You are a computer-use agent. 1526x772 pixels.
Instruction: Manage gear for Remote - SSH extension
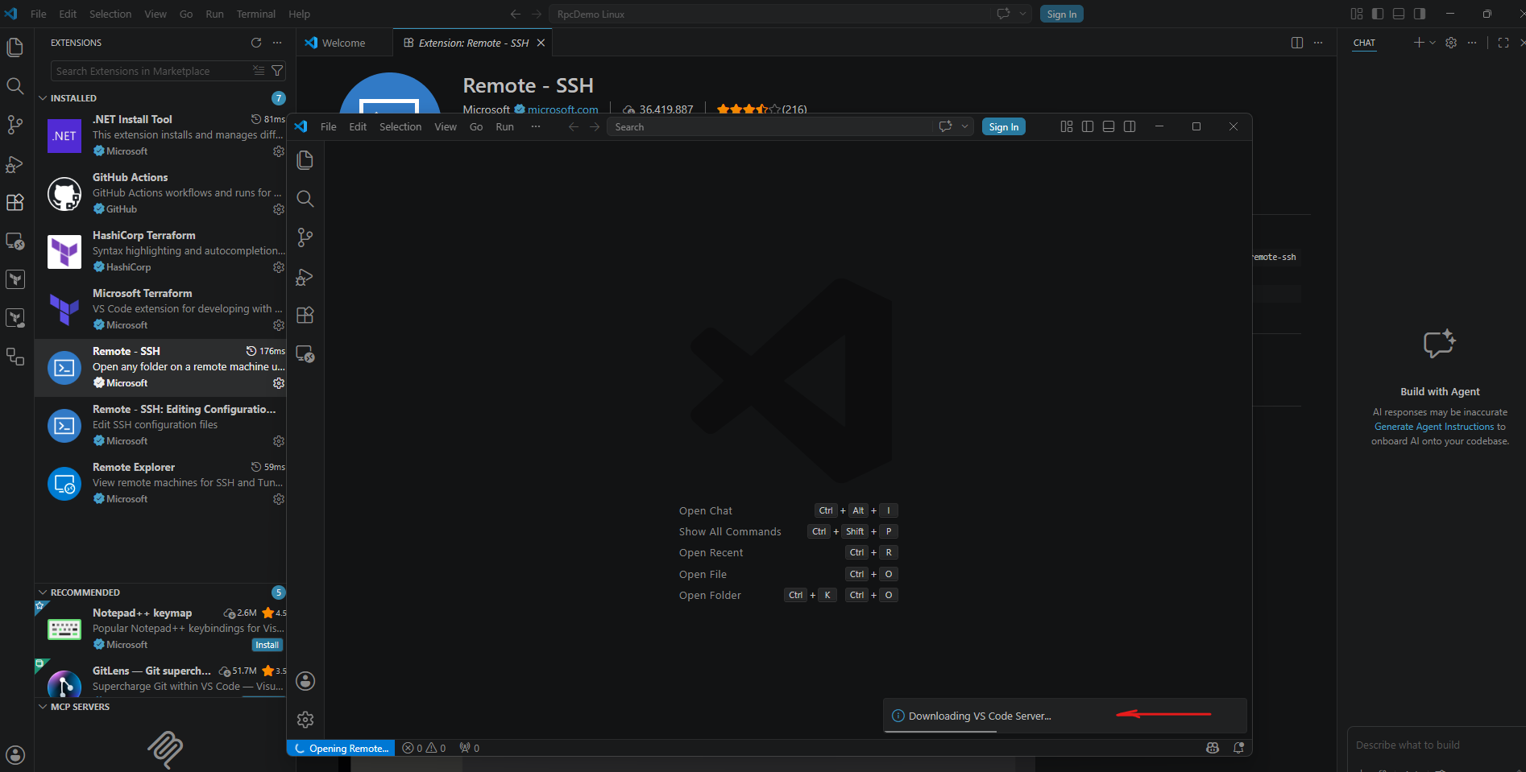279,383
